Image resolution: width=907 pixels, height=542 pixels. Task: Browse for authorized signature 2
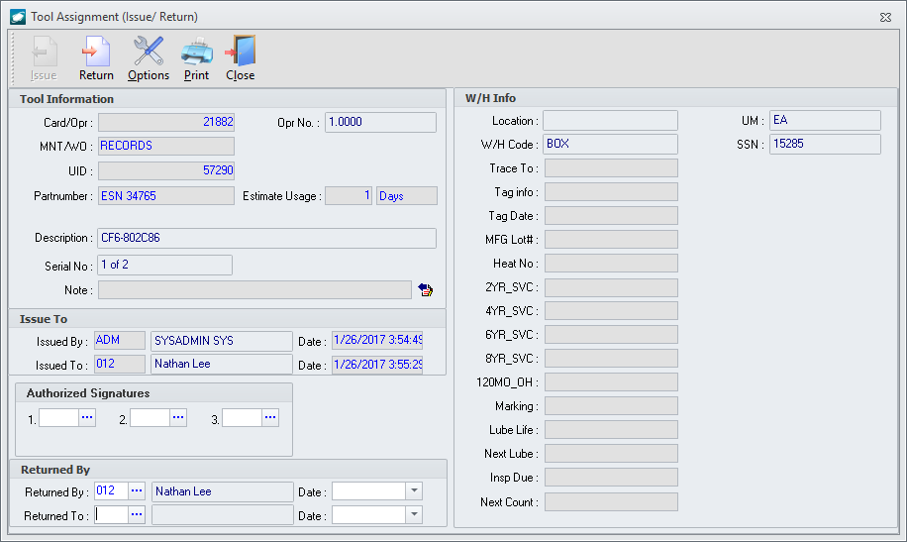[178, 417]
